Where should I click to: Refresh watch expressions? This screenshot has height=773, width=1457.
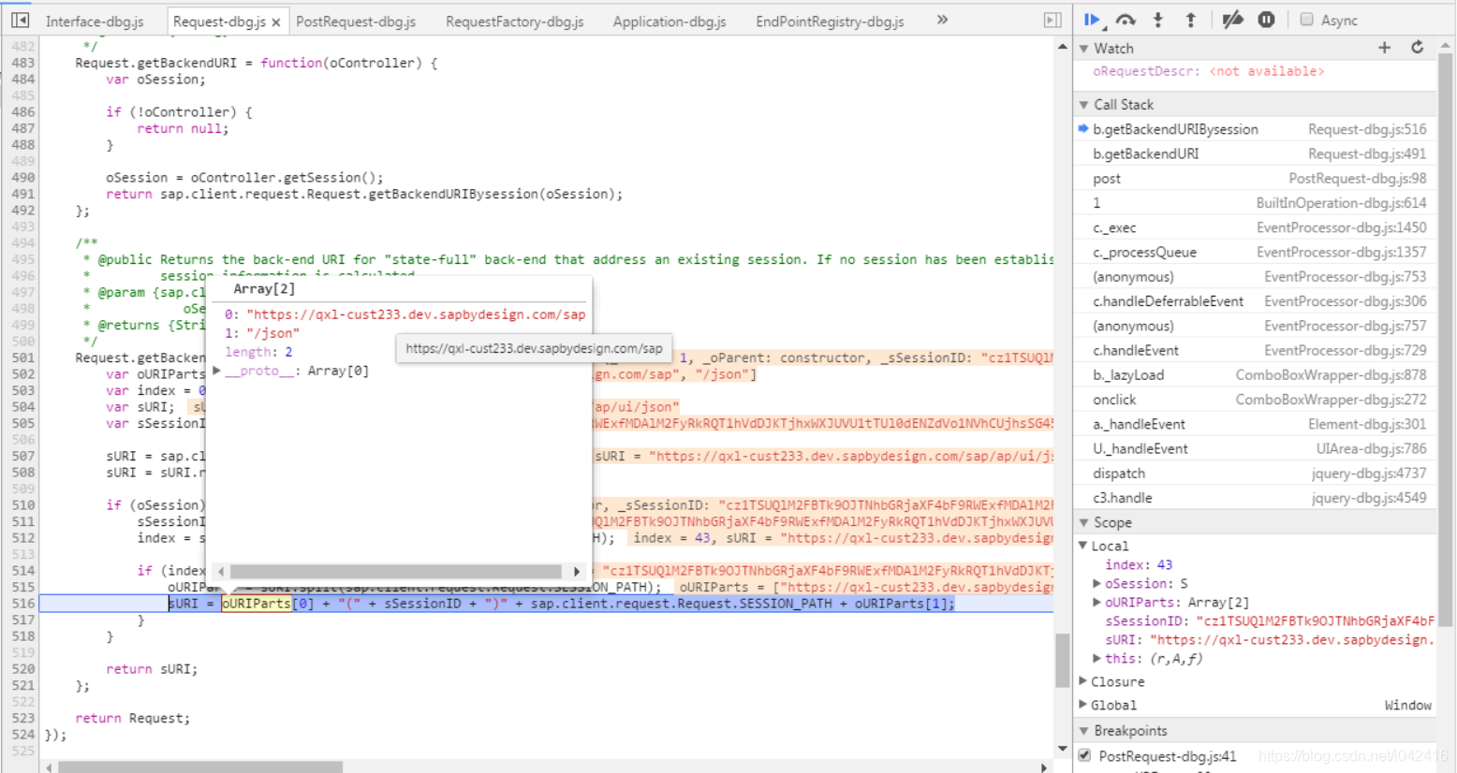pyautogui.click(x=1417, y=48)
